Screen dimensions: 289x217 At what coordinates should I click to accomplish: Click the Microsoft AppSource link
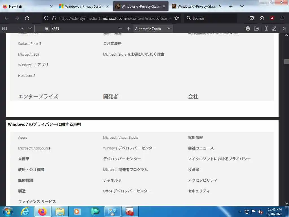(x=34, y=148)
